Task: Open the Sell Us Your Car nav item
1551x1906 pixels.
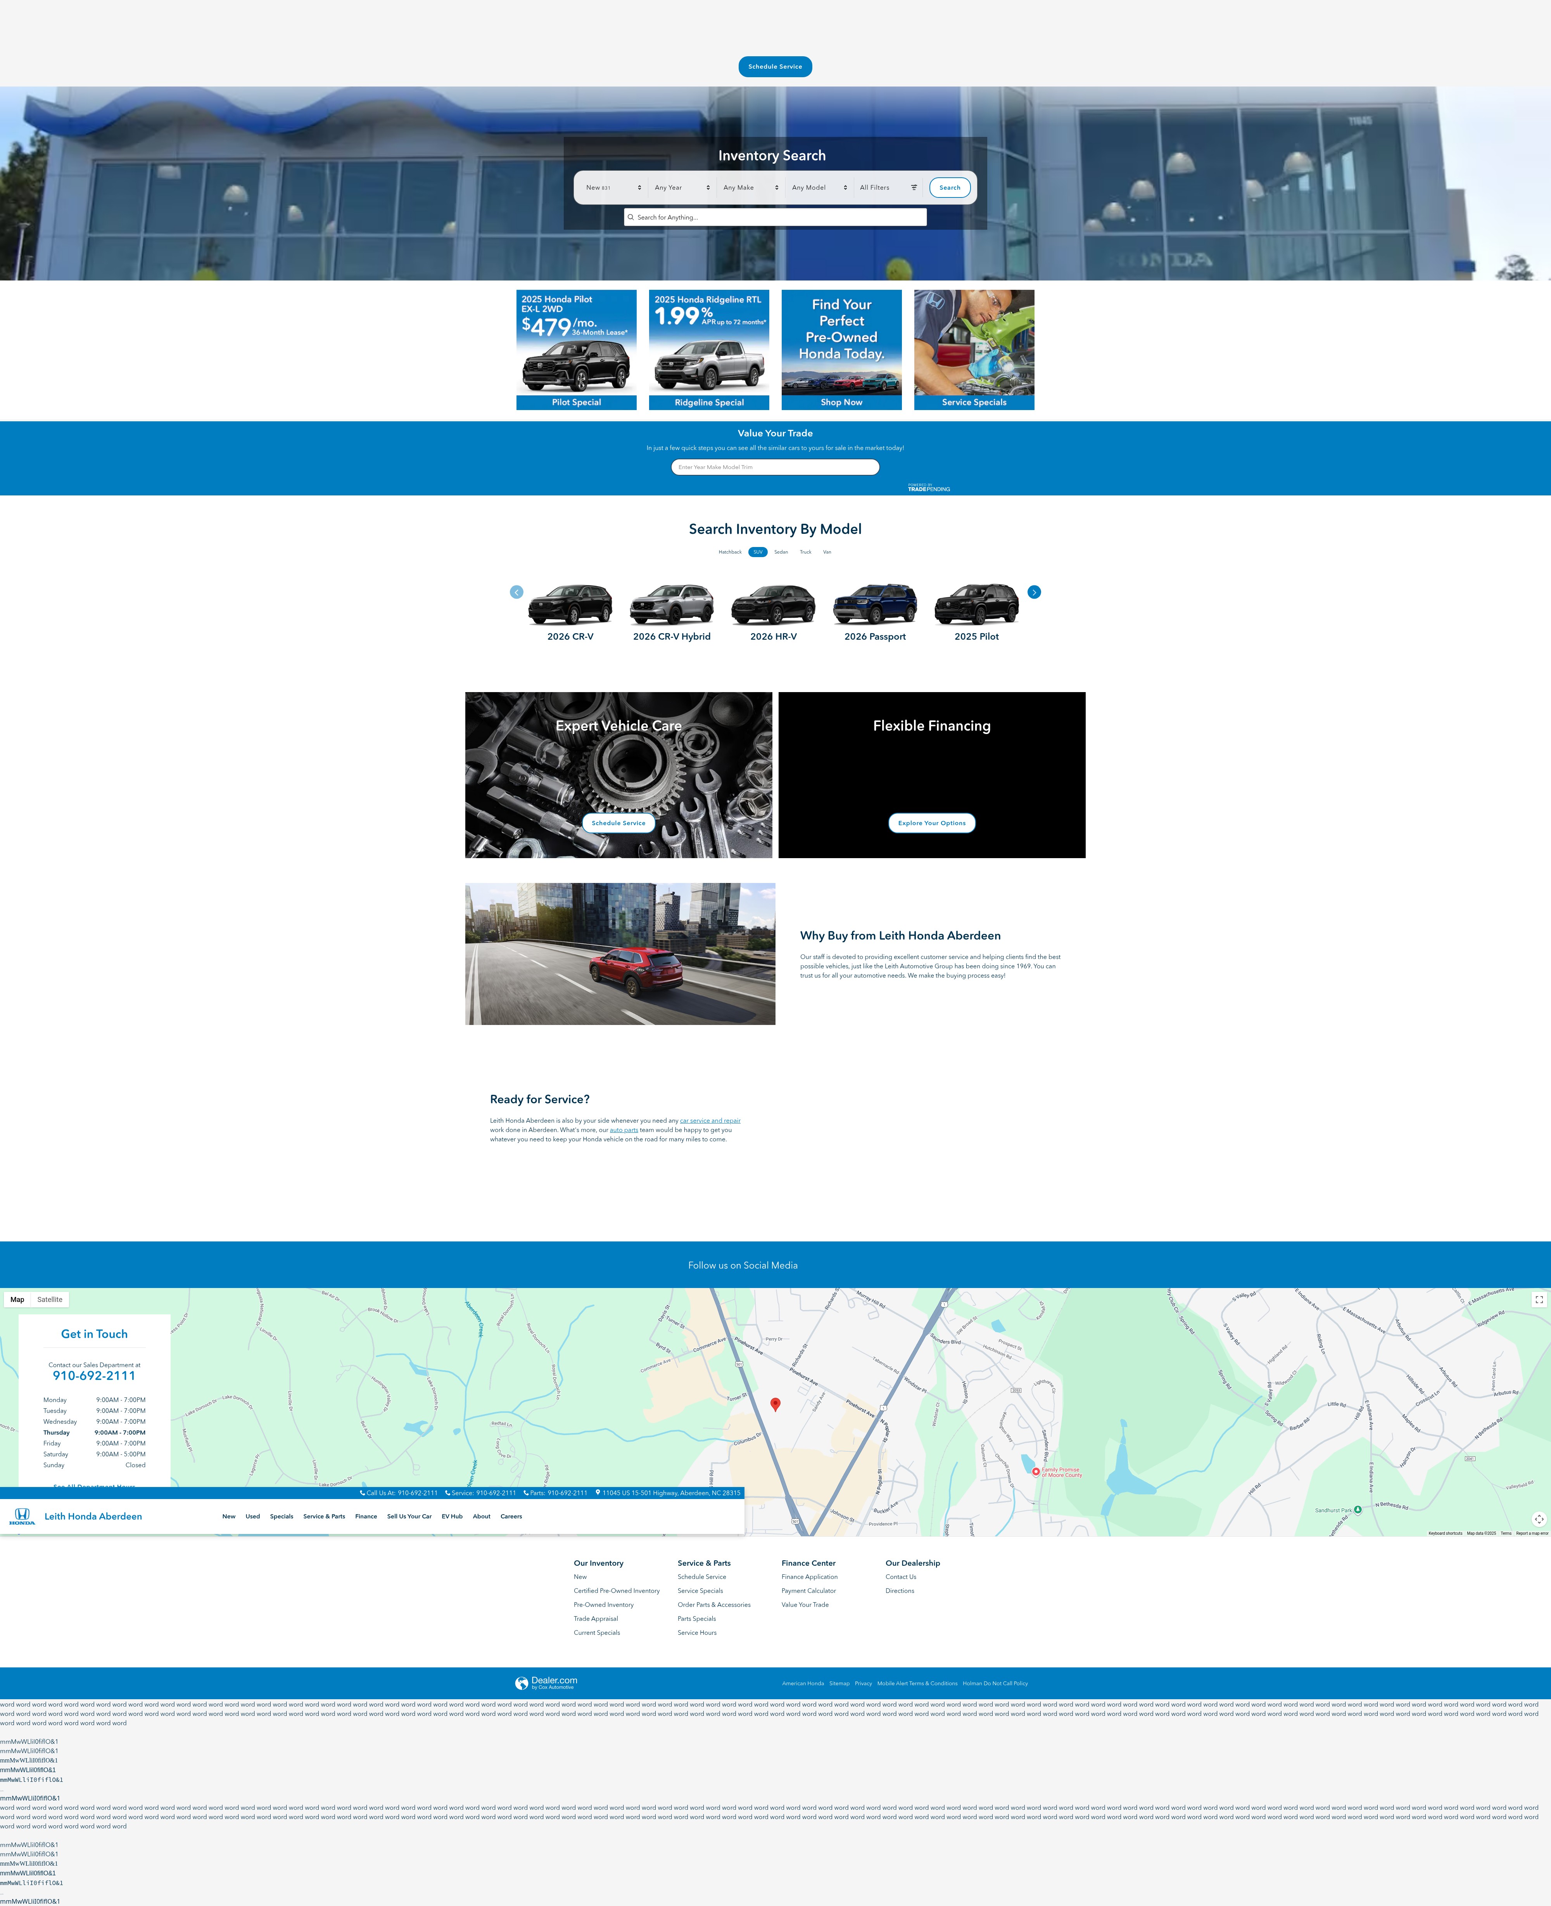Action: tap(409, 1516)
